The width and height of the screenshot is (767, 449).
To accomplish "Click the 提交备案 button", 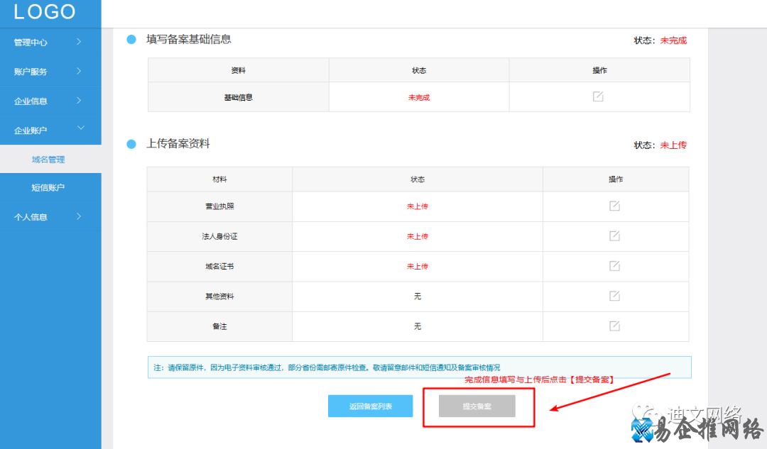I will [x=479, y=405].
